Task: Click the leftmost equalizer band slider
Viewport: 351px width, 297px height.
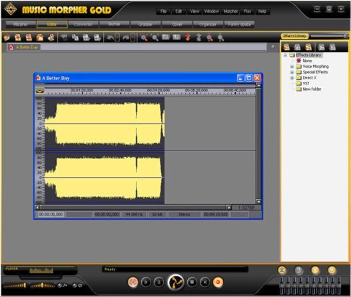Action: point(282,286)
